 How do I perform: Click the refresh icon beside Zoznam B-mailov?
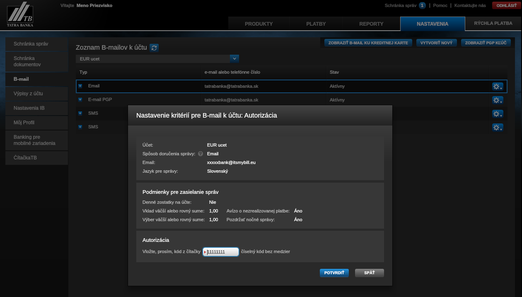click(154, 48)
